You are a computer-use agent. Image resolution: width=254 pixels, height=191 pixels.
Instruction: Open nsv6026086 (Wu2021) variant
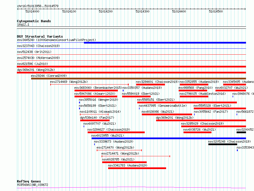pos(158,112)
